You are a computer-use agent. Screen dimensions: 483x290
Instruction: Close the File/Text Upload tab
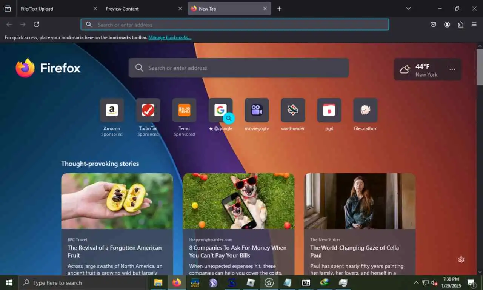click(x=95, y=8)
